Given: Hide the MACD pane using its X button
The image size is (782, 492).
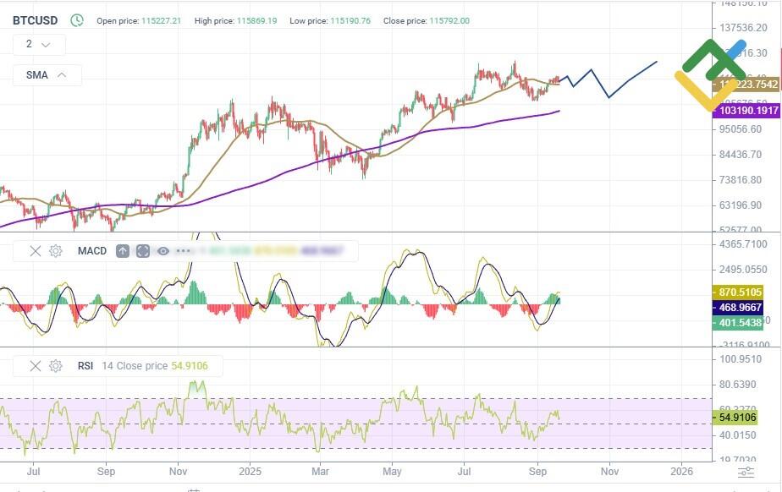Looking at the screenshot, I should pyautogui.click(x=36, y=250).
